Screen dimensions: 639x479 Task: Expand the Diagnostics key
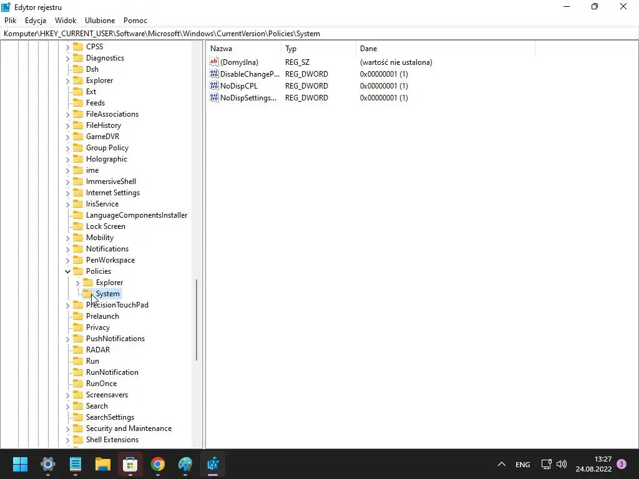[x=67, y=59]
